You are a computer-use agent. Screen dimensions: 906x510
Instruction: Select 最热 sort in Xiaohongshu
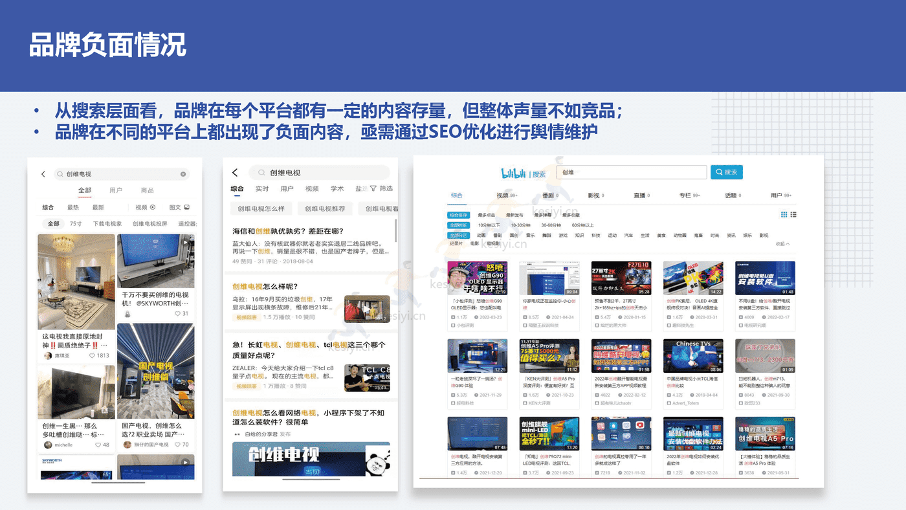tap(73, 208)
